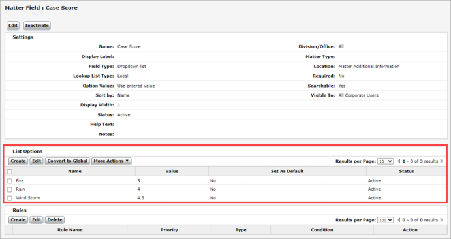Image resolution: width=451 pixels, height=239 pixels.
Task: Open Rules results per page dropdown
Action: pos(386,220)
